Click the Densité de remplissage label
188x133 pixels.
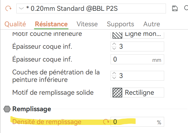(47, 122)
